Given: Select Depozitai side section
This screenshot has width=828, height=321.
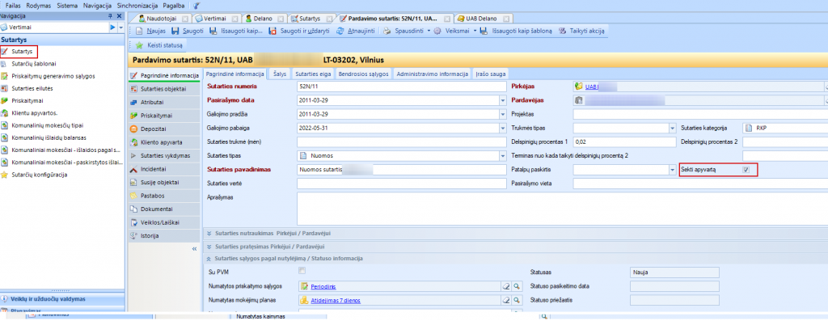Looking at the screenshot, I should pyautogui.click(x=163, y=129).
